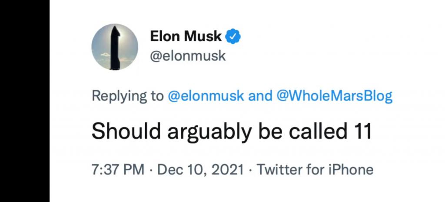Screen dimensions: 445x202
Task: Click the @elonmusk handle below the name
Action: coord(188,56)
